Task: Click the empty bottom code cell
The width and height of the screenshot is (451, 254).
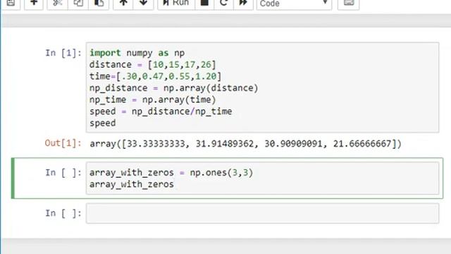Action: tap(262, 213)
